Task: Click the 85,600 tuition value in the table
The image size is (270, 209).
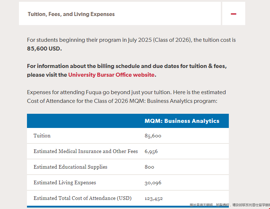Action: pyautogui.click(x=153, y=136)
